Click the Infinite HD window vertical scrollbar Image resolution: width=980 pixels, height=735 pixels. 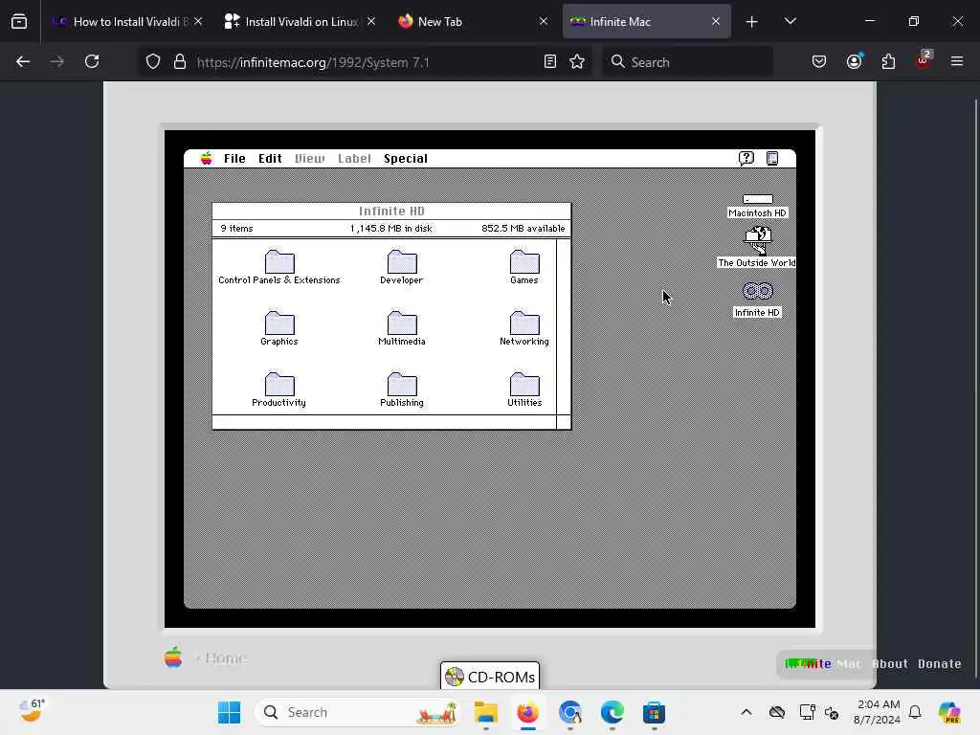(563, 326)
